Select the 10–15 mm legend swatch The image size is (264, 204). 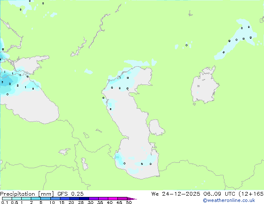pyautogui.click(x=55, y=199)
